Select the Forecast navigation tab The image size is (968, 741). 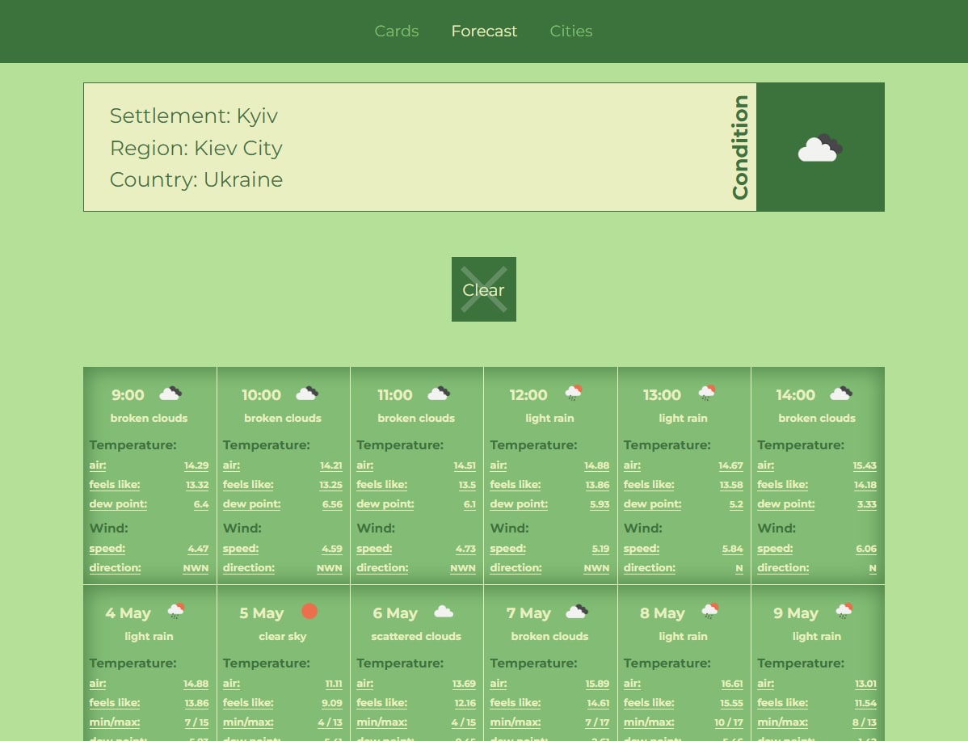click(484, 31)
